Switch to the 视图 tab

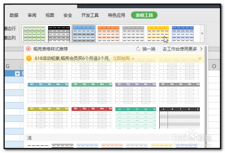[50, 15]
